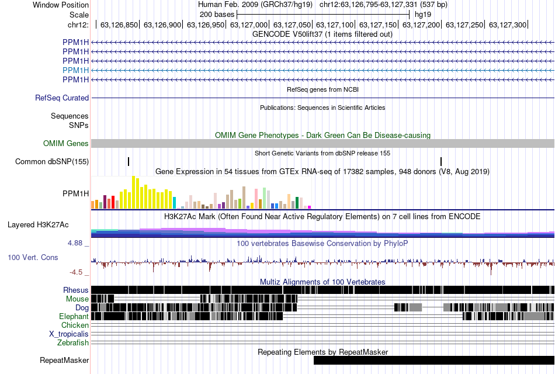The width and height of the screenshot is (555, 374).
Task: Open Repeating Elements by RepeatMasker title
Action: tap(322, 352)
